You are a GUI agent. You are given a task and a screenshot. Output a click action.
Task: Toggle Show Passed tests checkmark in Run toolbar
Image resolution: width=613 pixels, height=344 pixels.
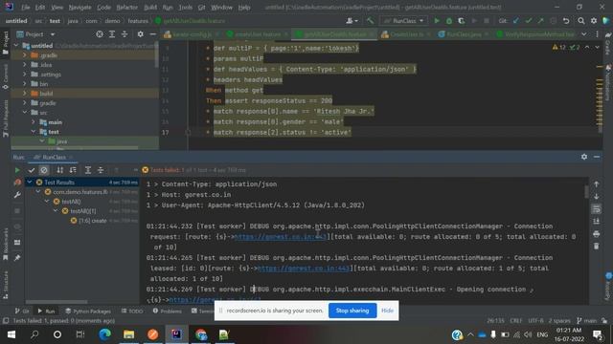(x=32, y=170)
